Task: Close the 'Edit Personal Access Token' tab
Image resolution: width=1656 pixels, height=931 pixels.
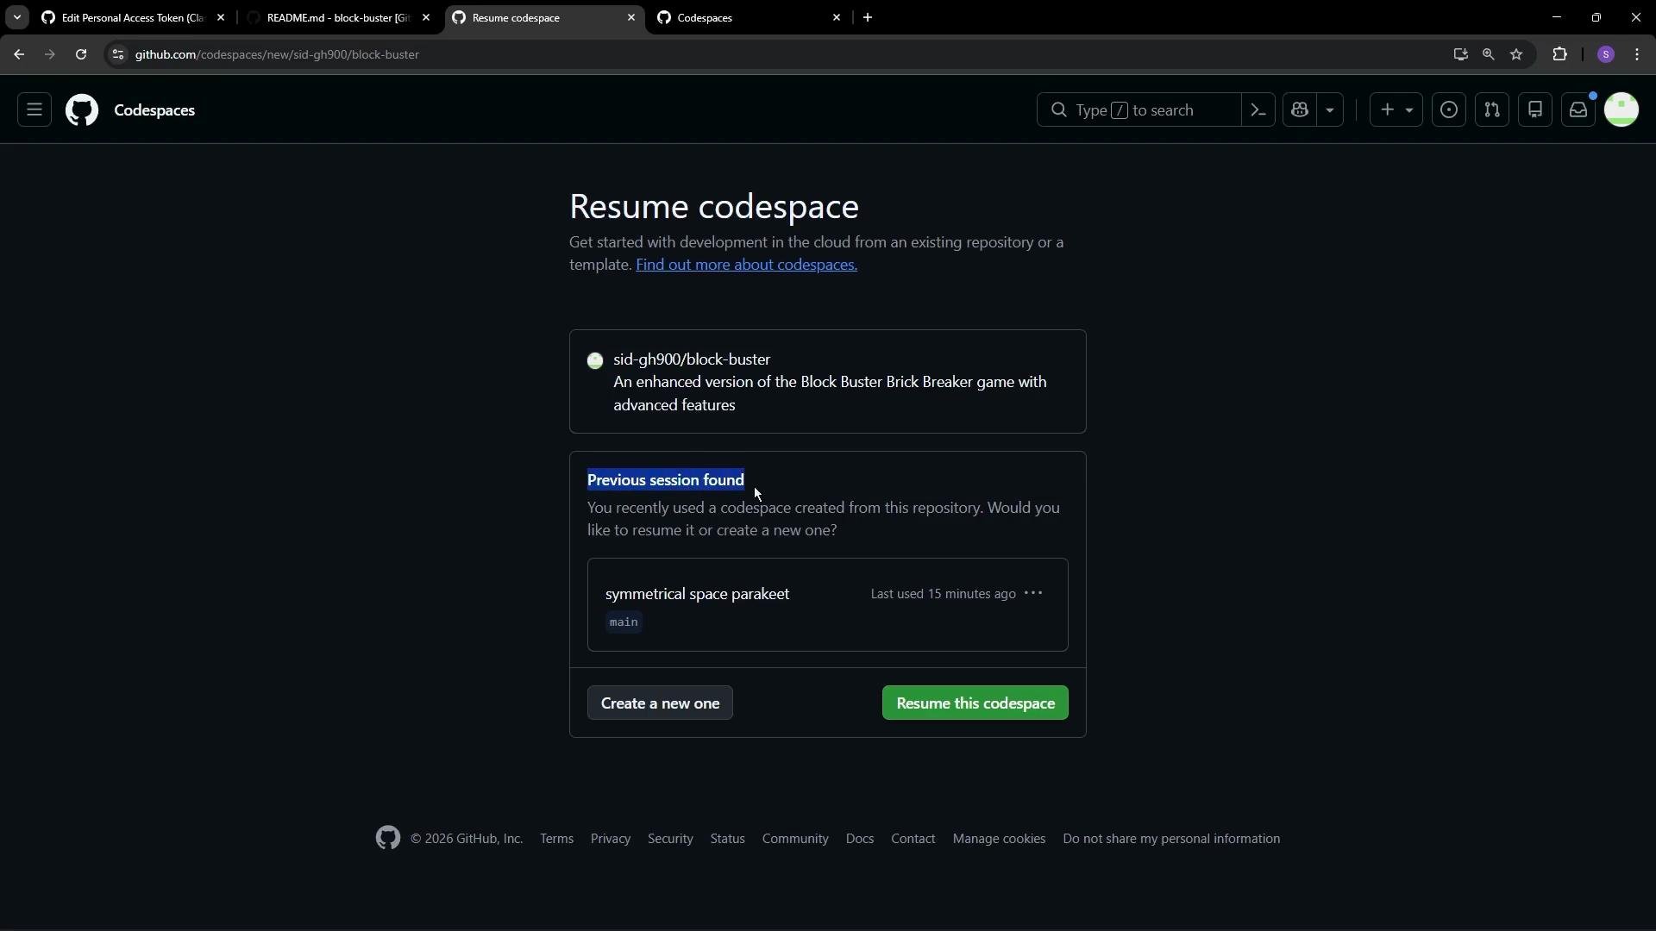Action: click(x=221, y=17)
